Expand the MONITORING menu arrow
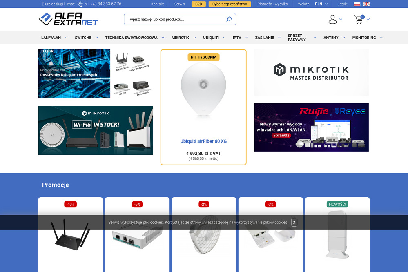Image resolution: width=408 pixels, height=272 pixels. (381, 38)
